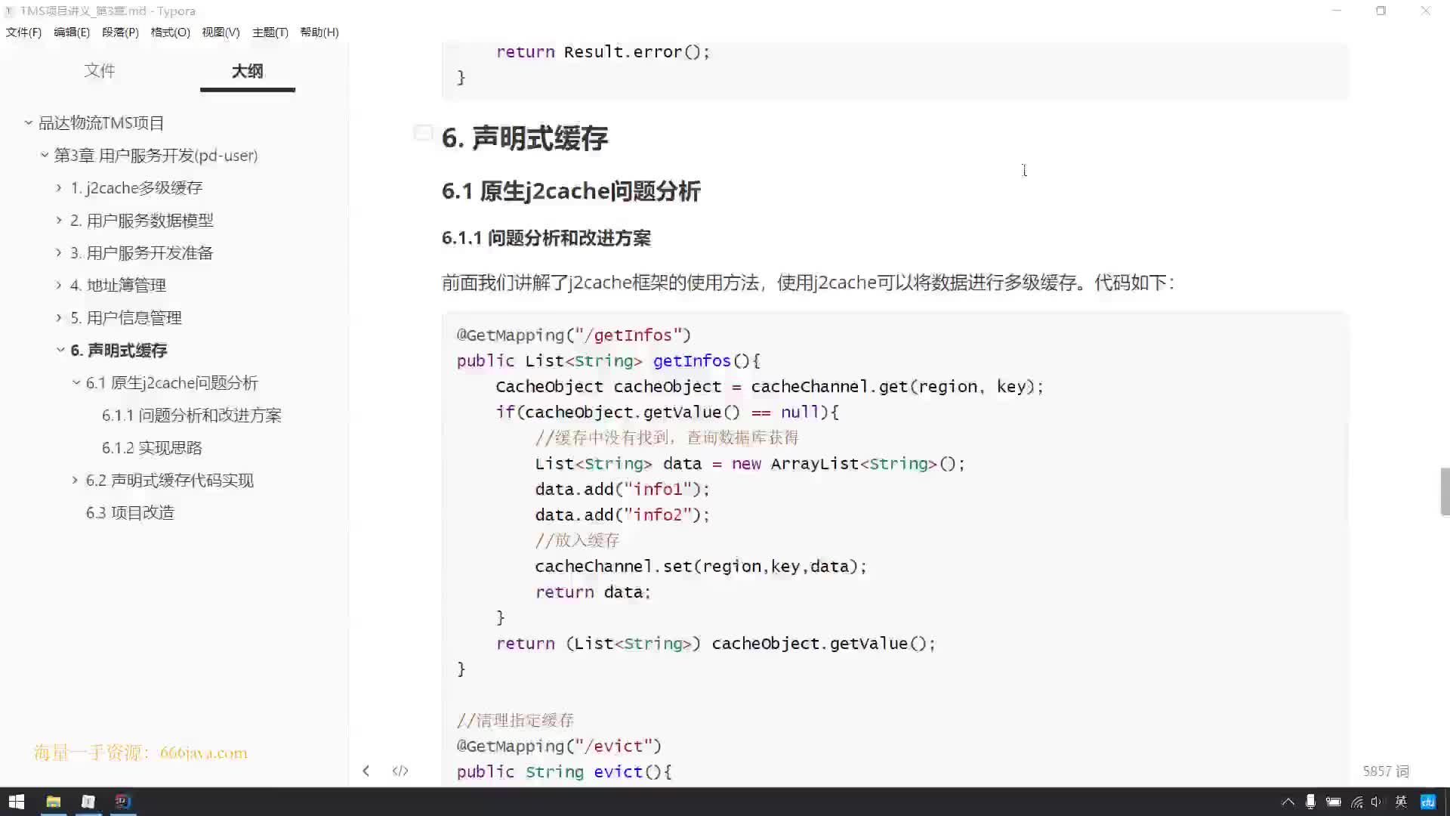Click the blue input method tray icon

pos(1428,802)
